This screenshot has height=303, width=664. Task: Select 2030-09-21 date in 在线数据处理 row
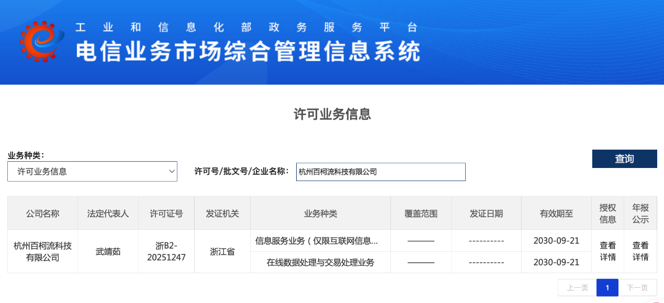click(556, 262)
